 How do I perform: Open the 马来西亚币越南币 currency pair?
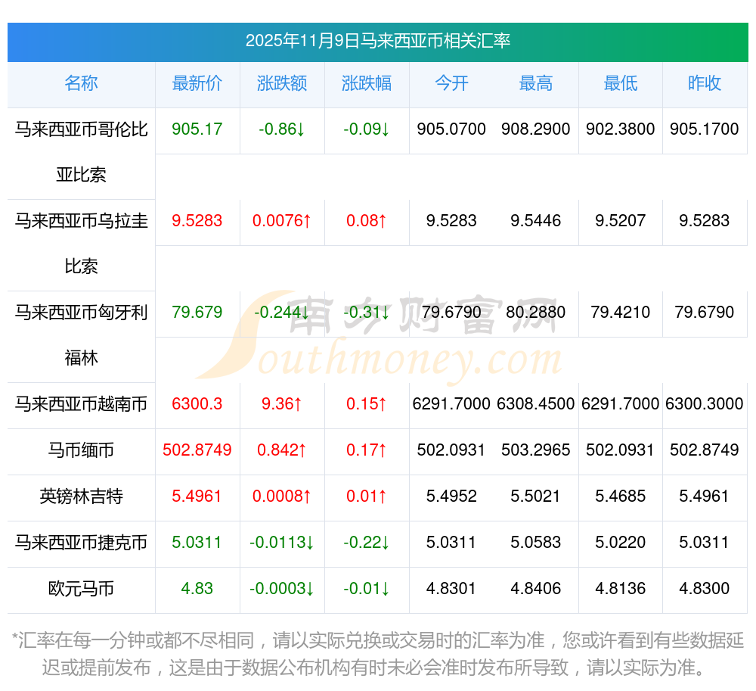click(81, 404)
